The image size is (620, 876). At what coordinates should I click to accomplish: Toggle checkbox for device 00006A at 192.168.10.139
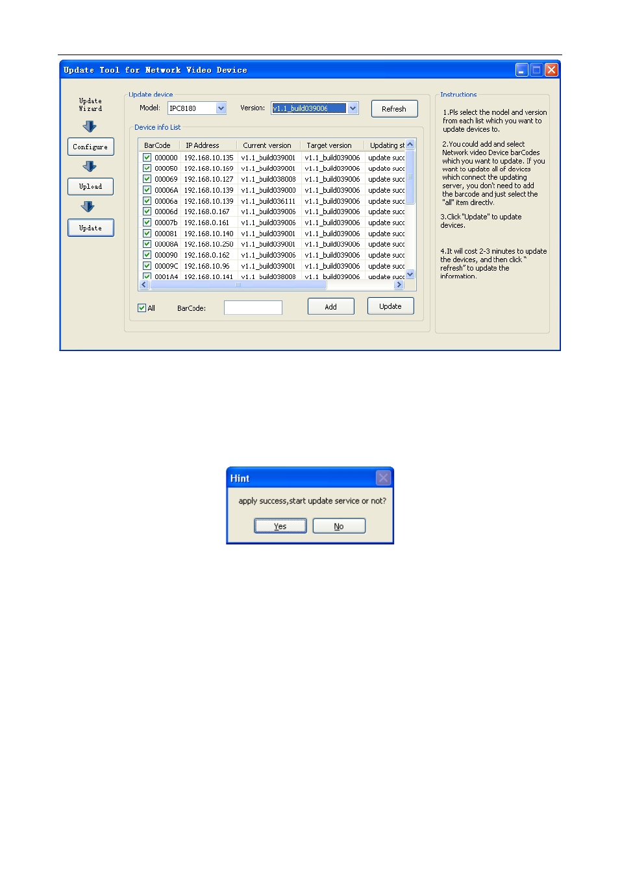pos(147,190)
